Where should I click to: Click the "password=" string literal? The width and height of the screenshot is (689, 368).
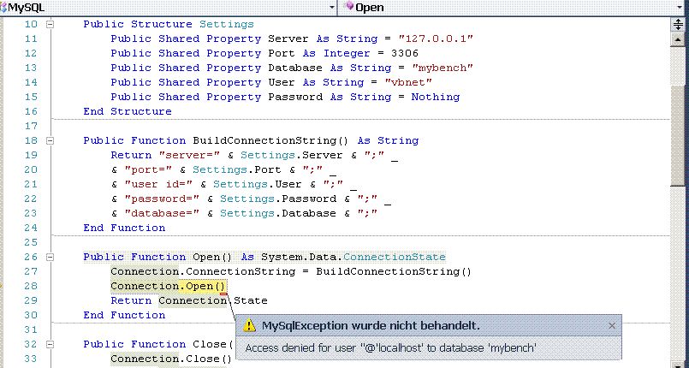(x=162, y=199)
